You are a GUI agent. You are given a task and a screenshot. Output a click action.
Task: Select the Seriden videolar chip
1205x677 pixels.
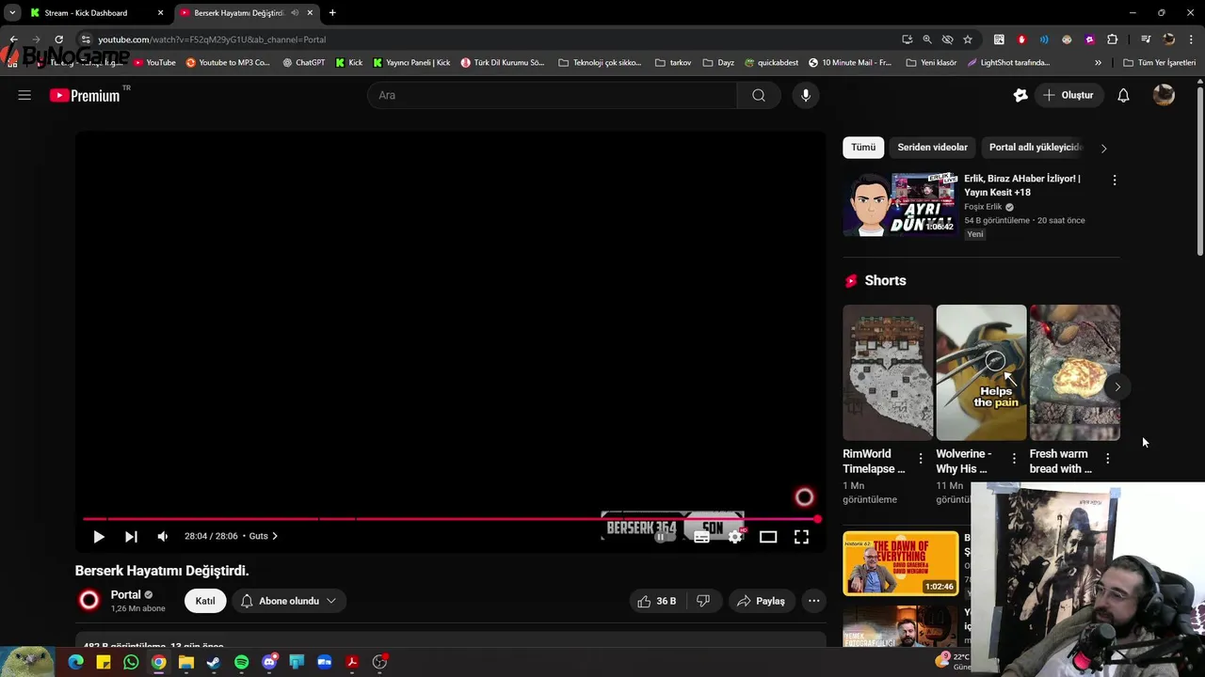pyautogui.click(x=932, y=148)
